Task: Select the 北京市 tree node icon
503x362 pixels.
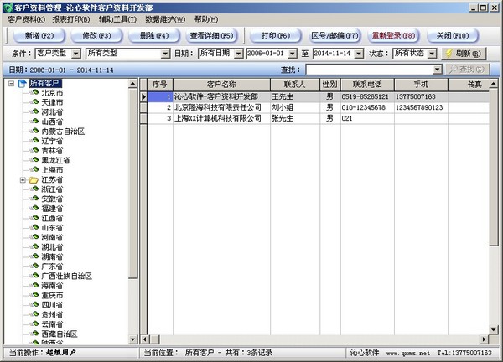Action: [35, 93]
